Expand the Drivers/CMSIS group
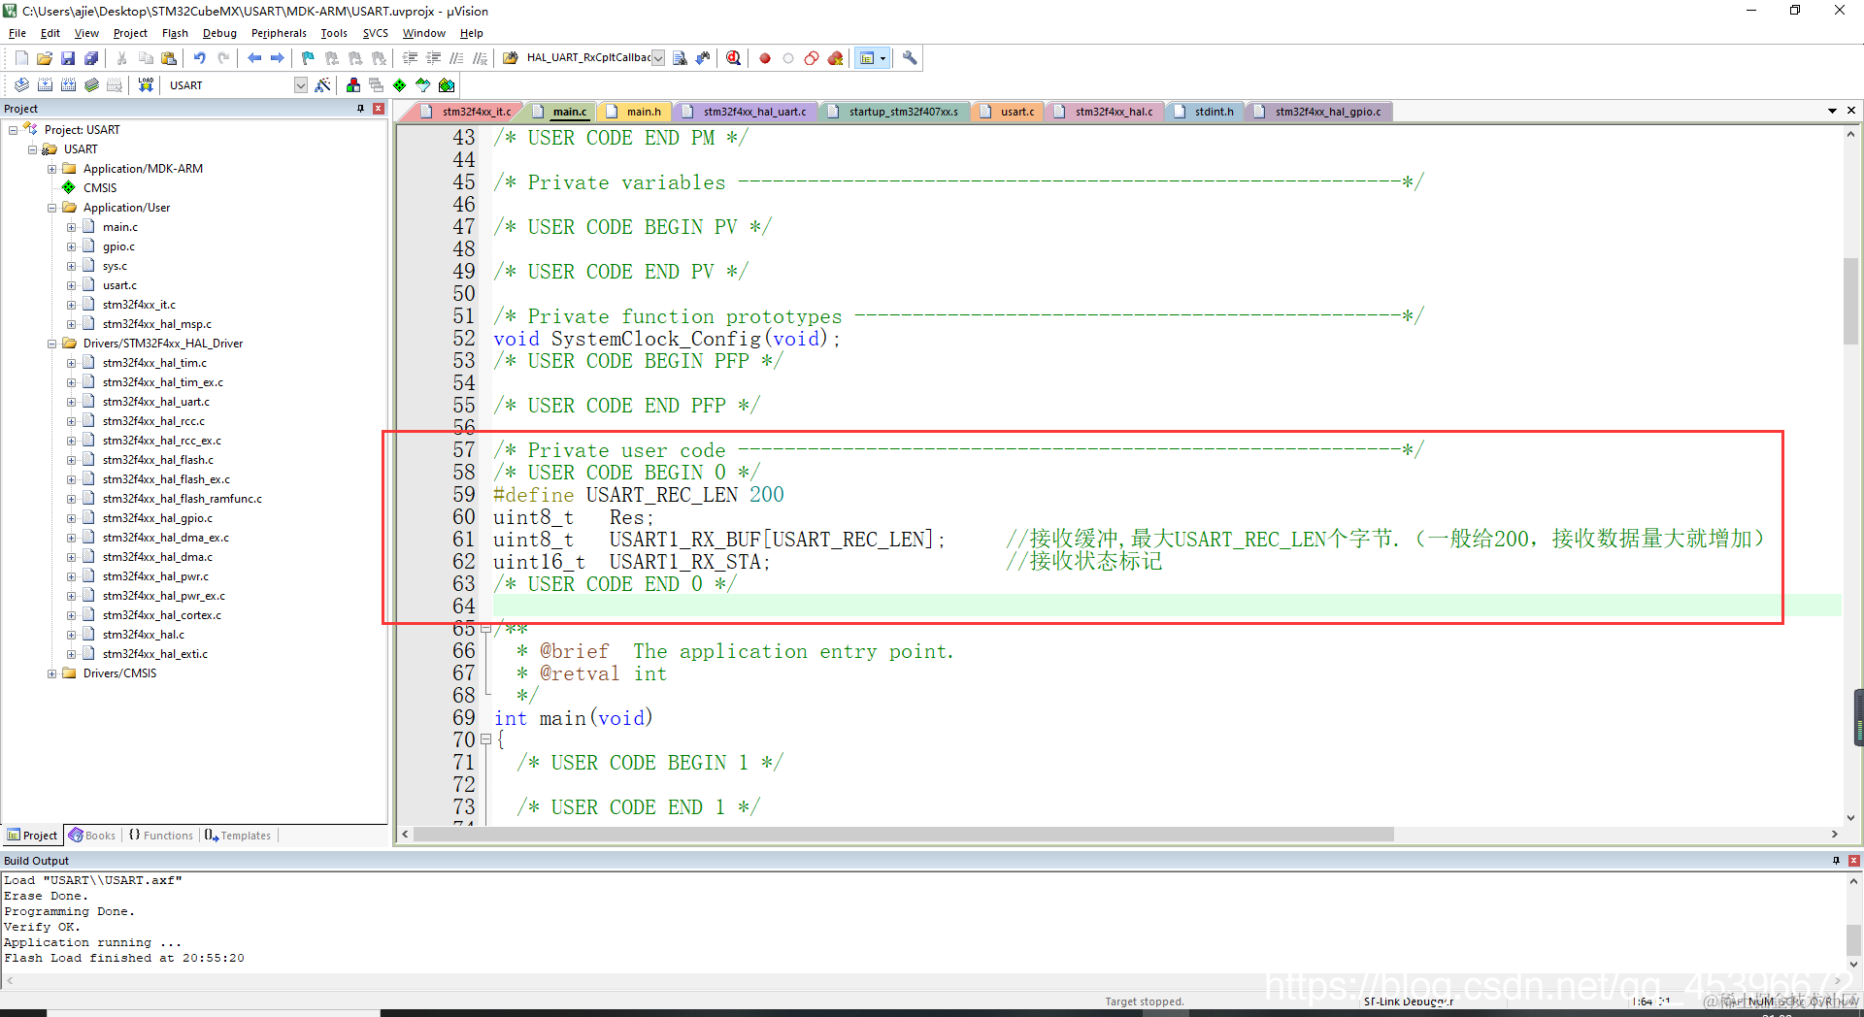1864x1017 pixels. (52, 673)
